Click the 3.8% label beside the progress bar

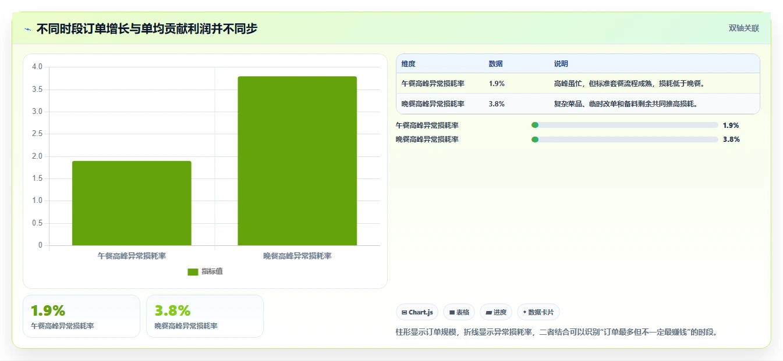pyautogui.click(x=731, y=140)
